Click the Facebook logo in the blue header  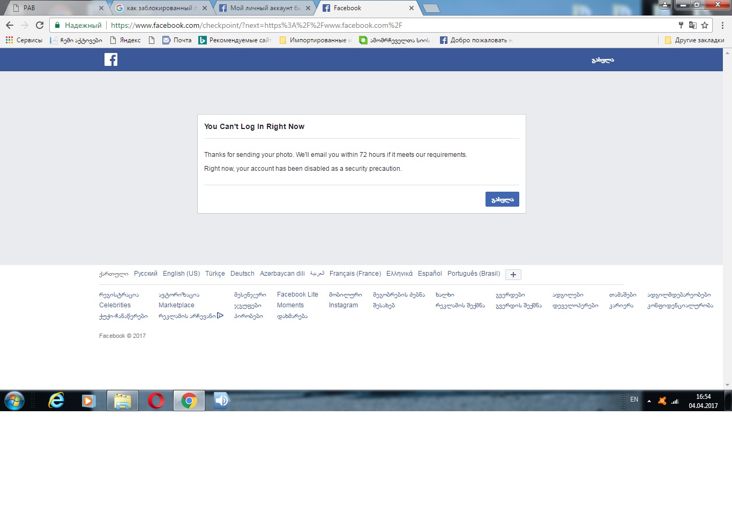point(111,59)
